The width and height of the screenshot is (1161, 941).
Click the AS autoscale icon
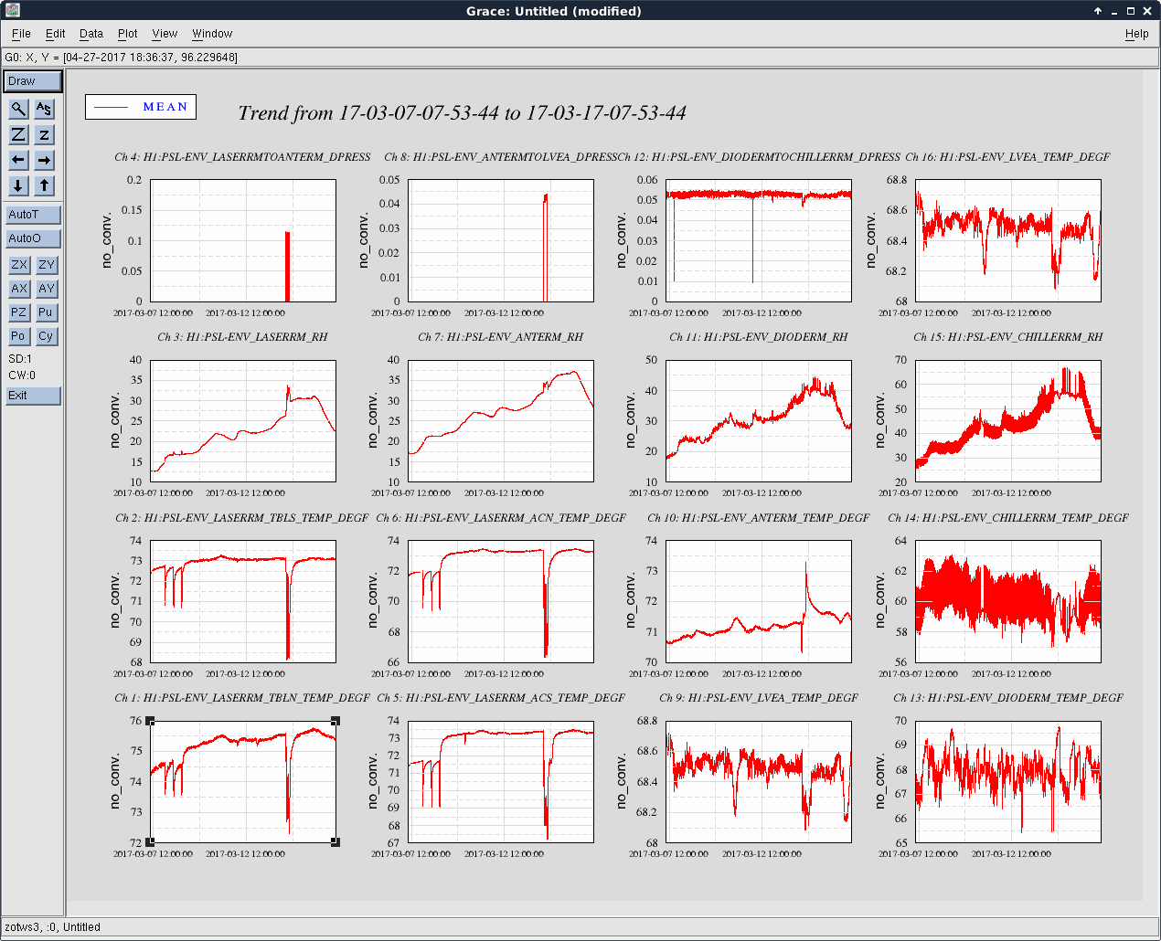[x=44, y=109]
